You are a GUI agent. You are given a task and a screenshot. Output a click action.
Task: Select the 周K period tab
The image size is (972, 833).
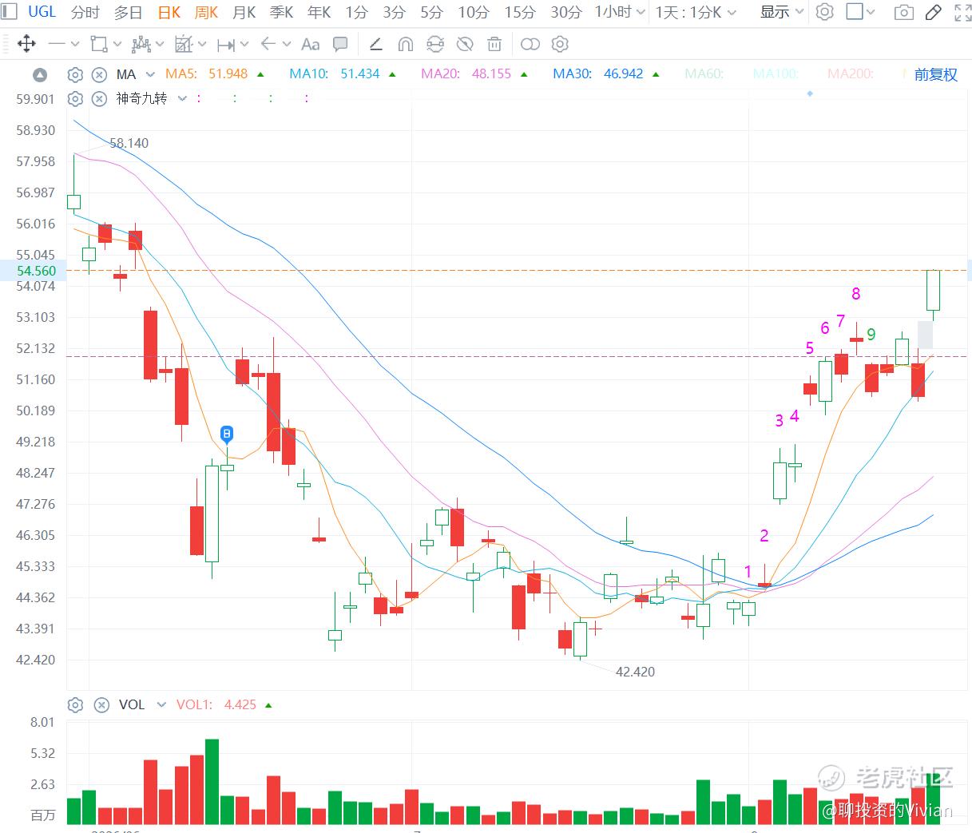(x=206, y=12)
